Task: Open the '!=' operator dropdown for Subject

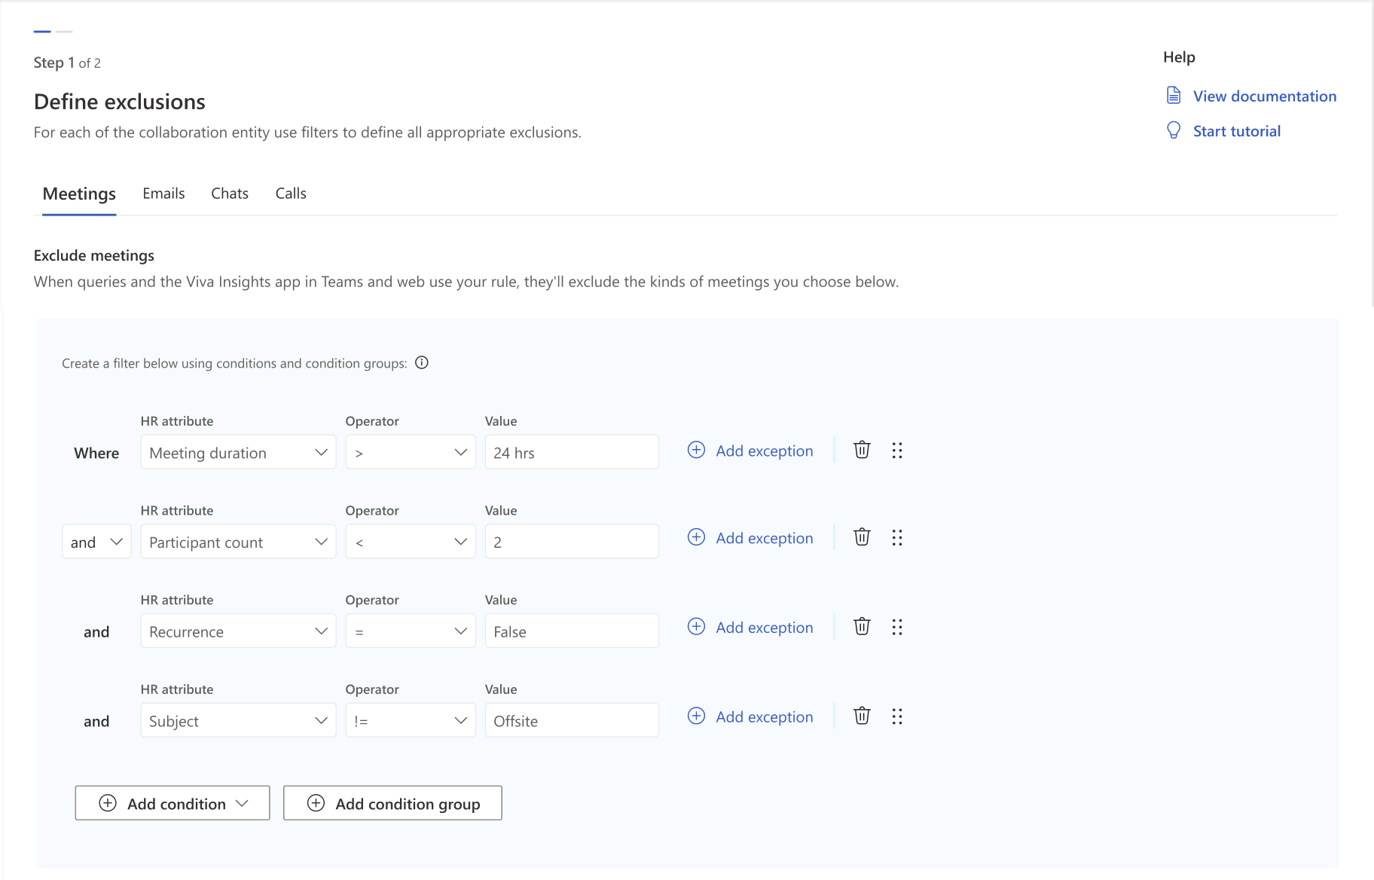Action: 411,721
